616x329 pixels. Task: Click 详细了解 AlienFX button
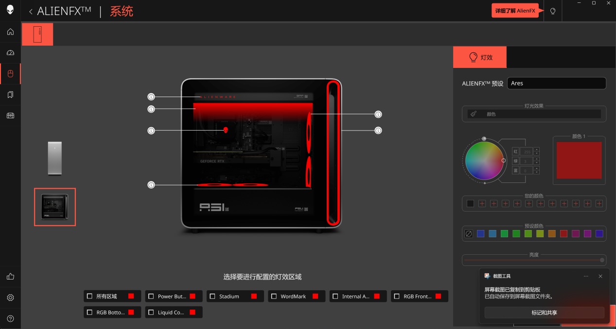(515, 11)
